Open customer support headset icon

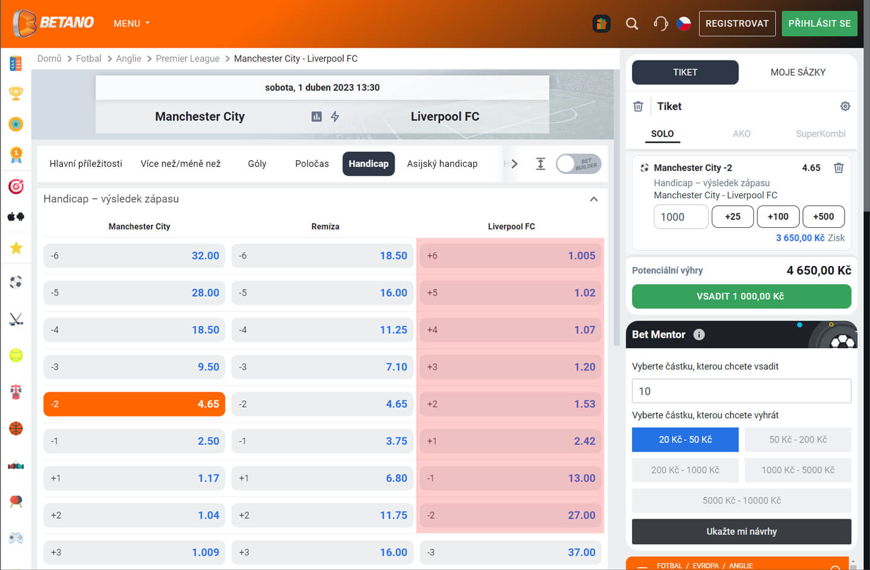click(660, 24)
